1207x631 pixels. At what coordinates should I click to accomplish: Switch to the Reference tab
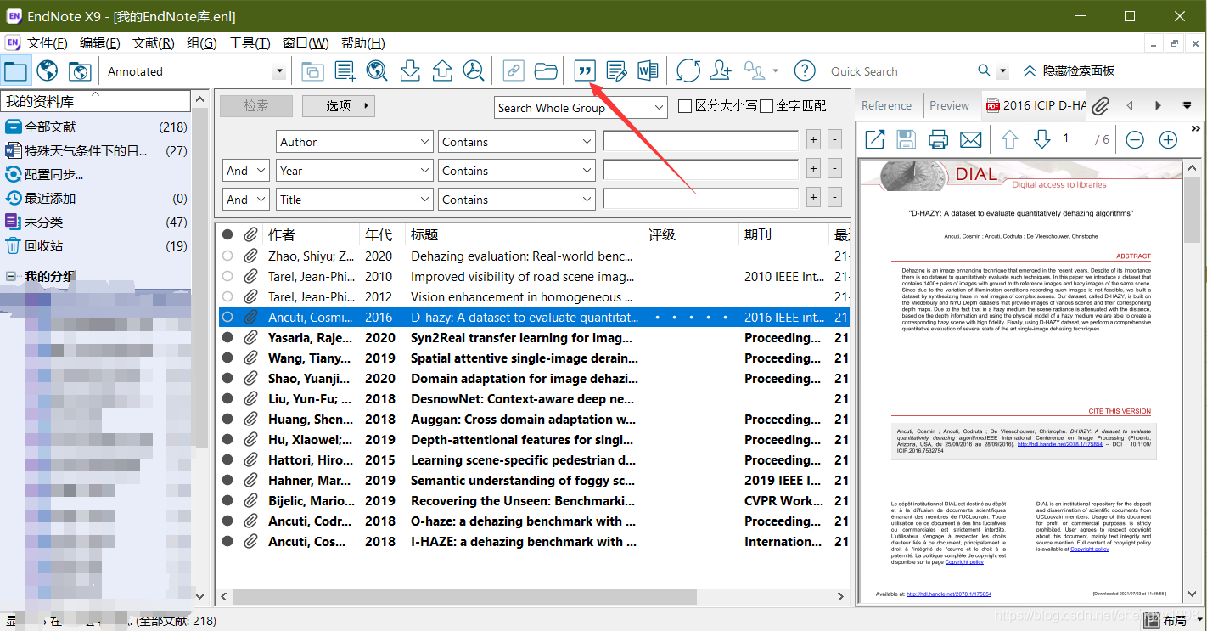pos(886,105)
